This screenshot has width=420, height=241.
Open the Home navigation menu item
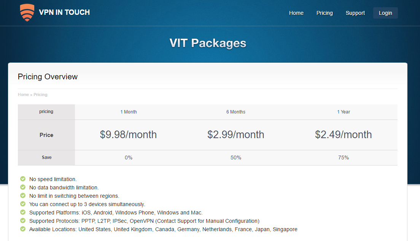pos(296,13)
